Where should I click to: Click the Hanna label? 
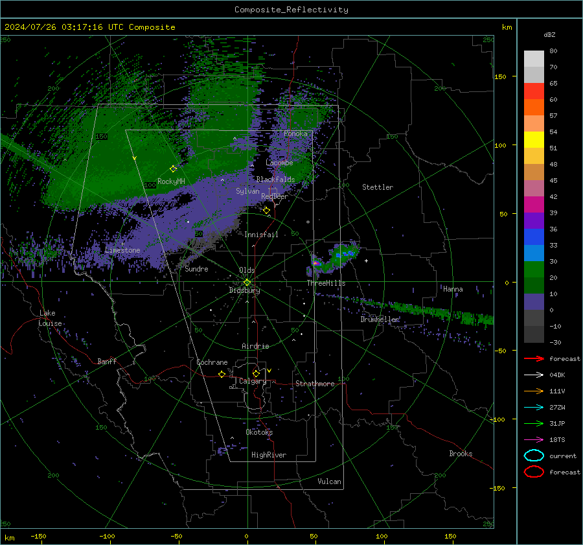tap(453, 289)
